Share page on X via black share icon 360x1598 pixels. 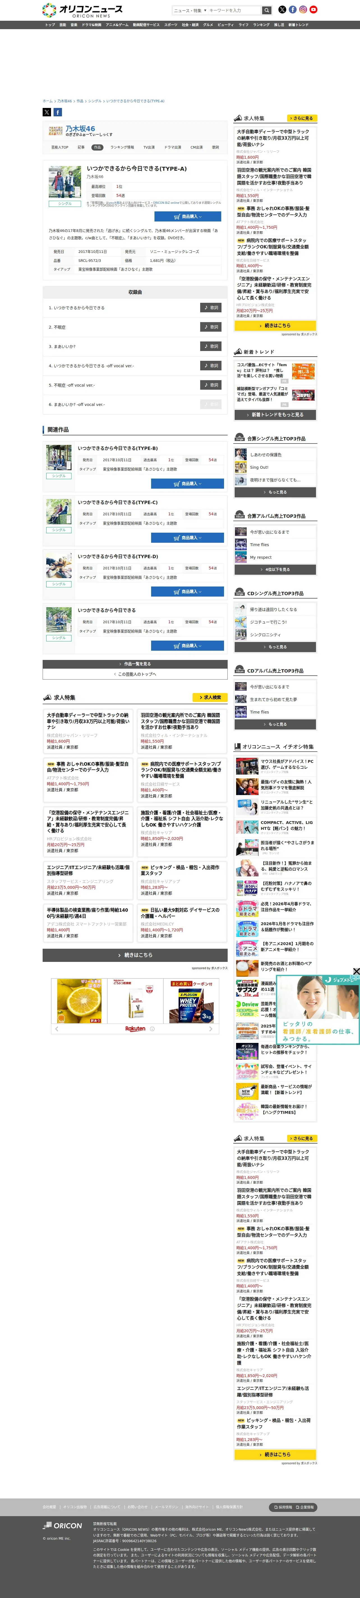[47, 112]
